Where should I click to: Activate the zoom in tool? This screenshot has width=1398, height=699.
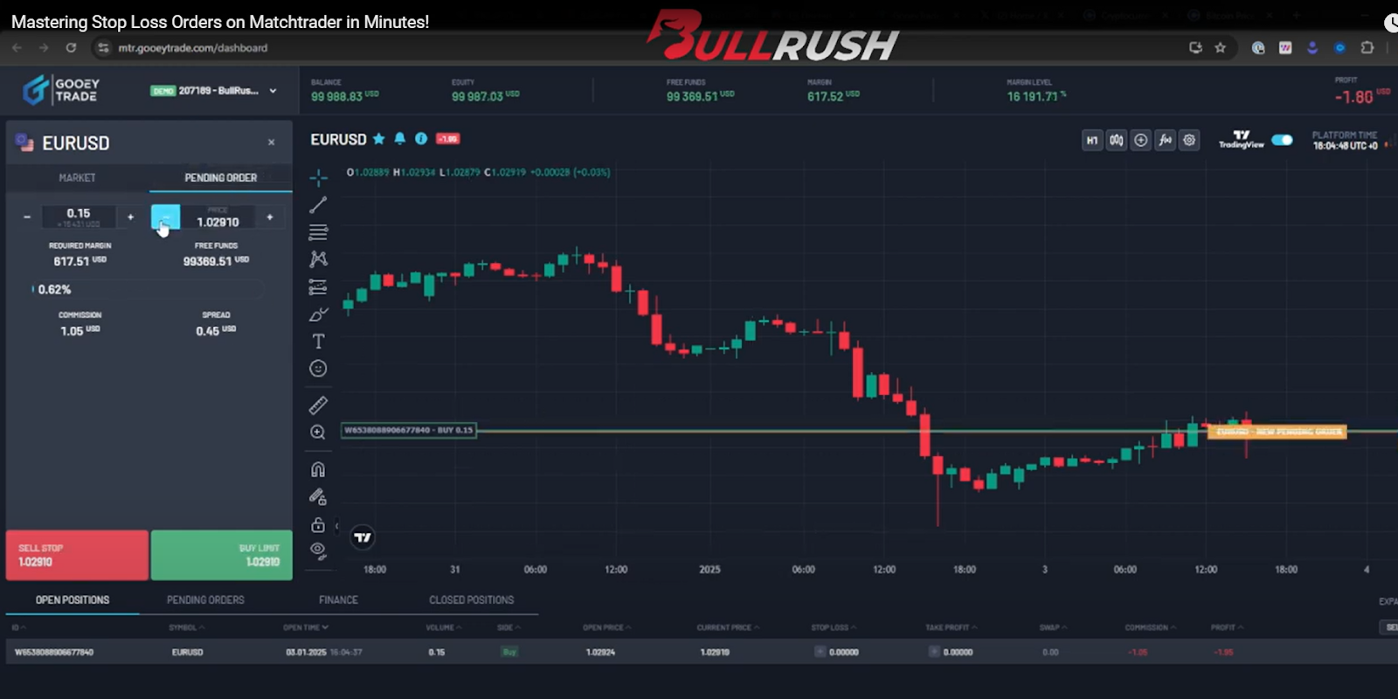click(318, 433)
